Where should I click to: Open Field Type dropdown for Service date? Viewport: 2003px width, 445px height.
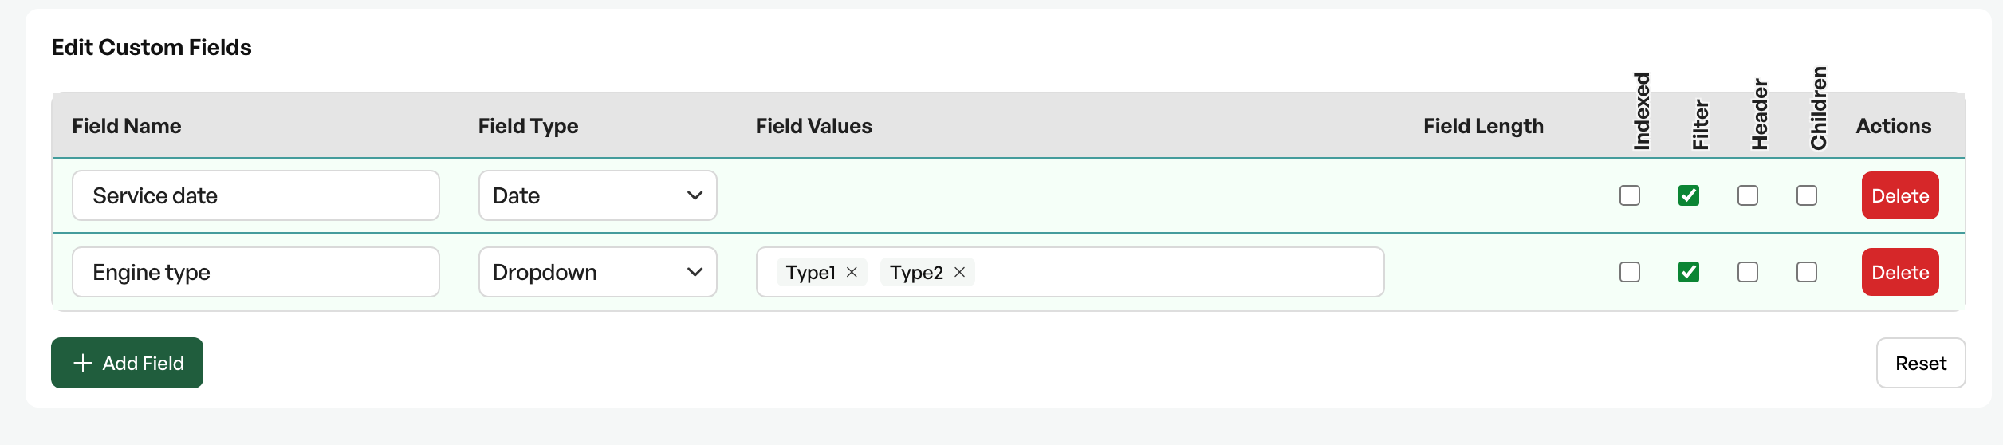598,195
